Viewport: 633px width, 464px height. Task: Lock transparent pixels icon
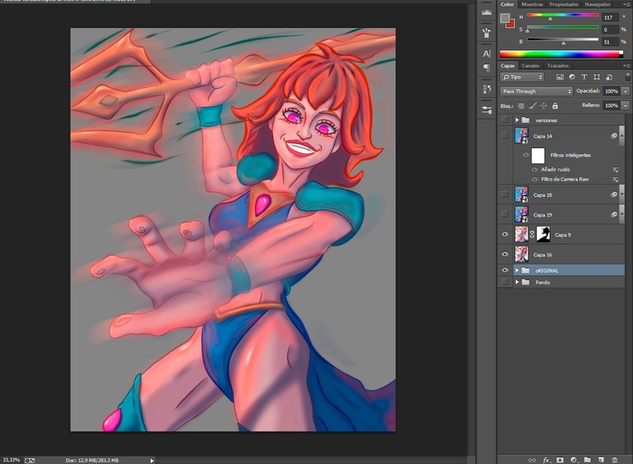[521, 105]
